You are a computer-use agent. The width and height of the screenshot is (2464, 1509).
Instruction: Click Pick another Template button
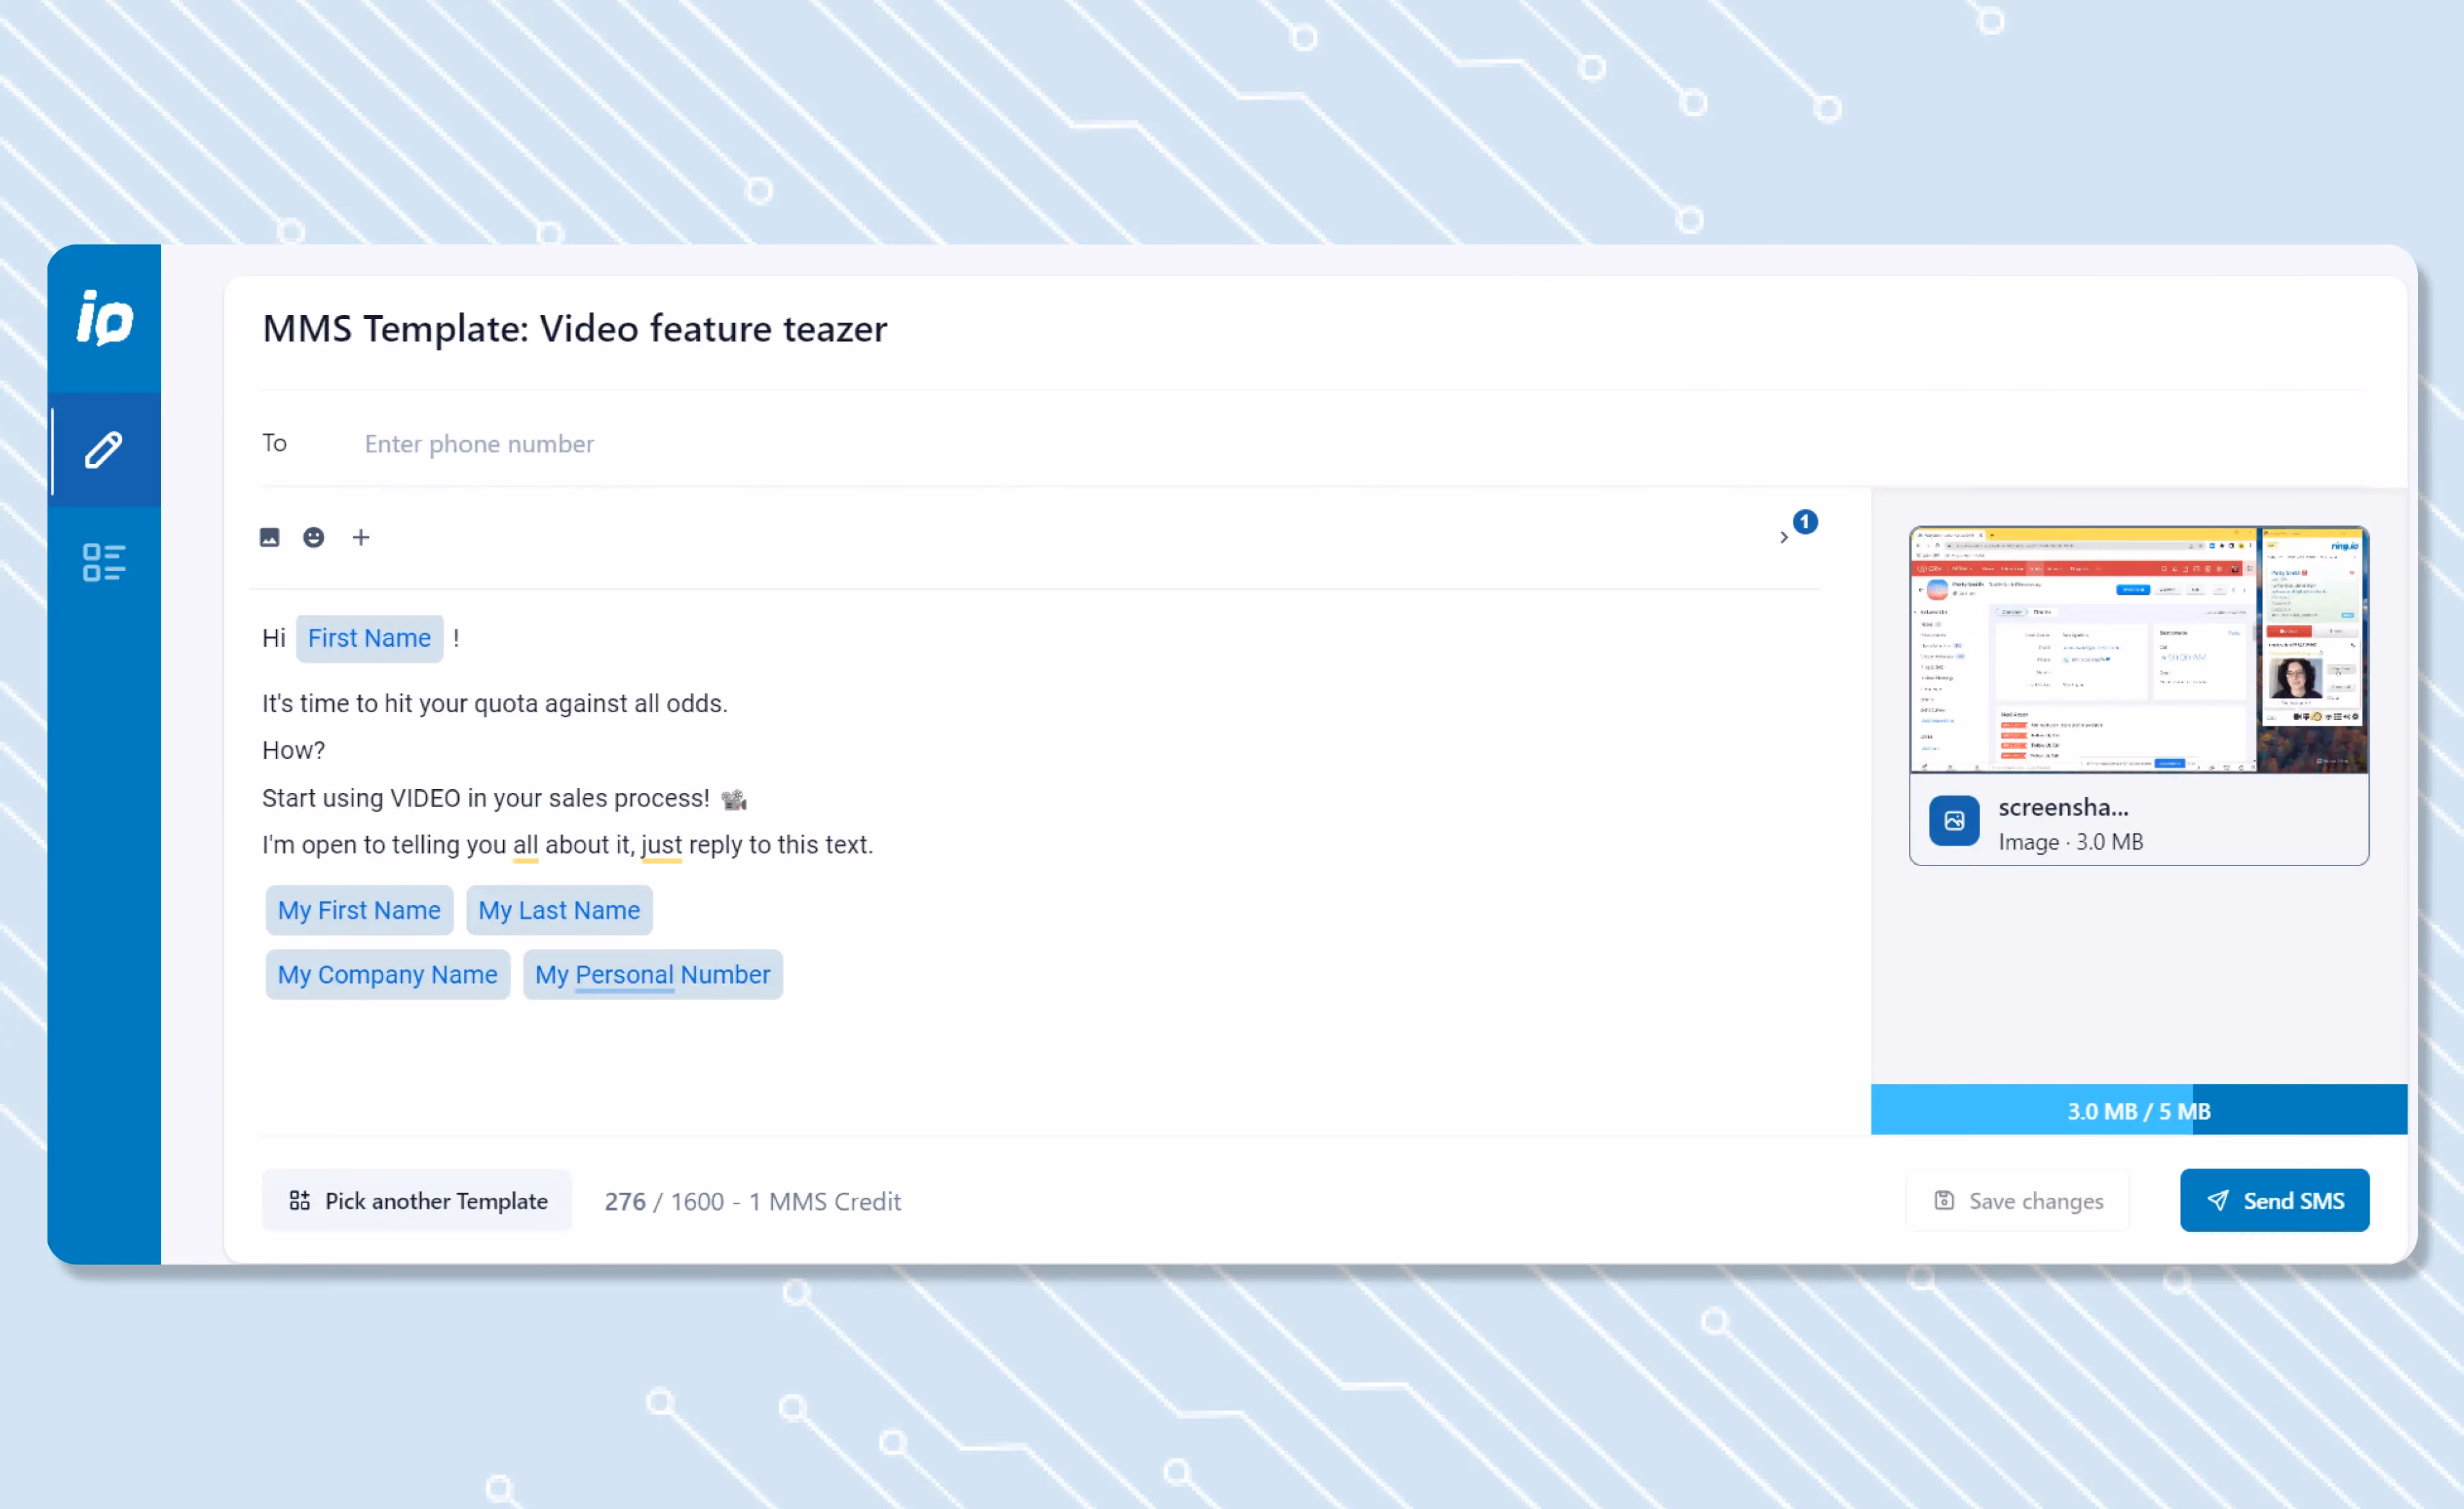(417, 1200)
